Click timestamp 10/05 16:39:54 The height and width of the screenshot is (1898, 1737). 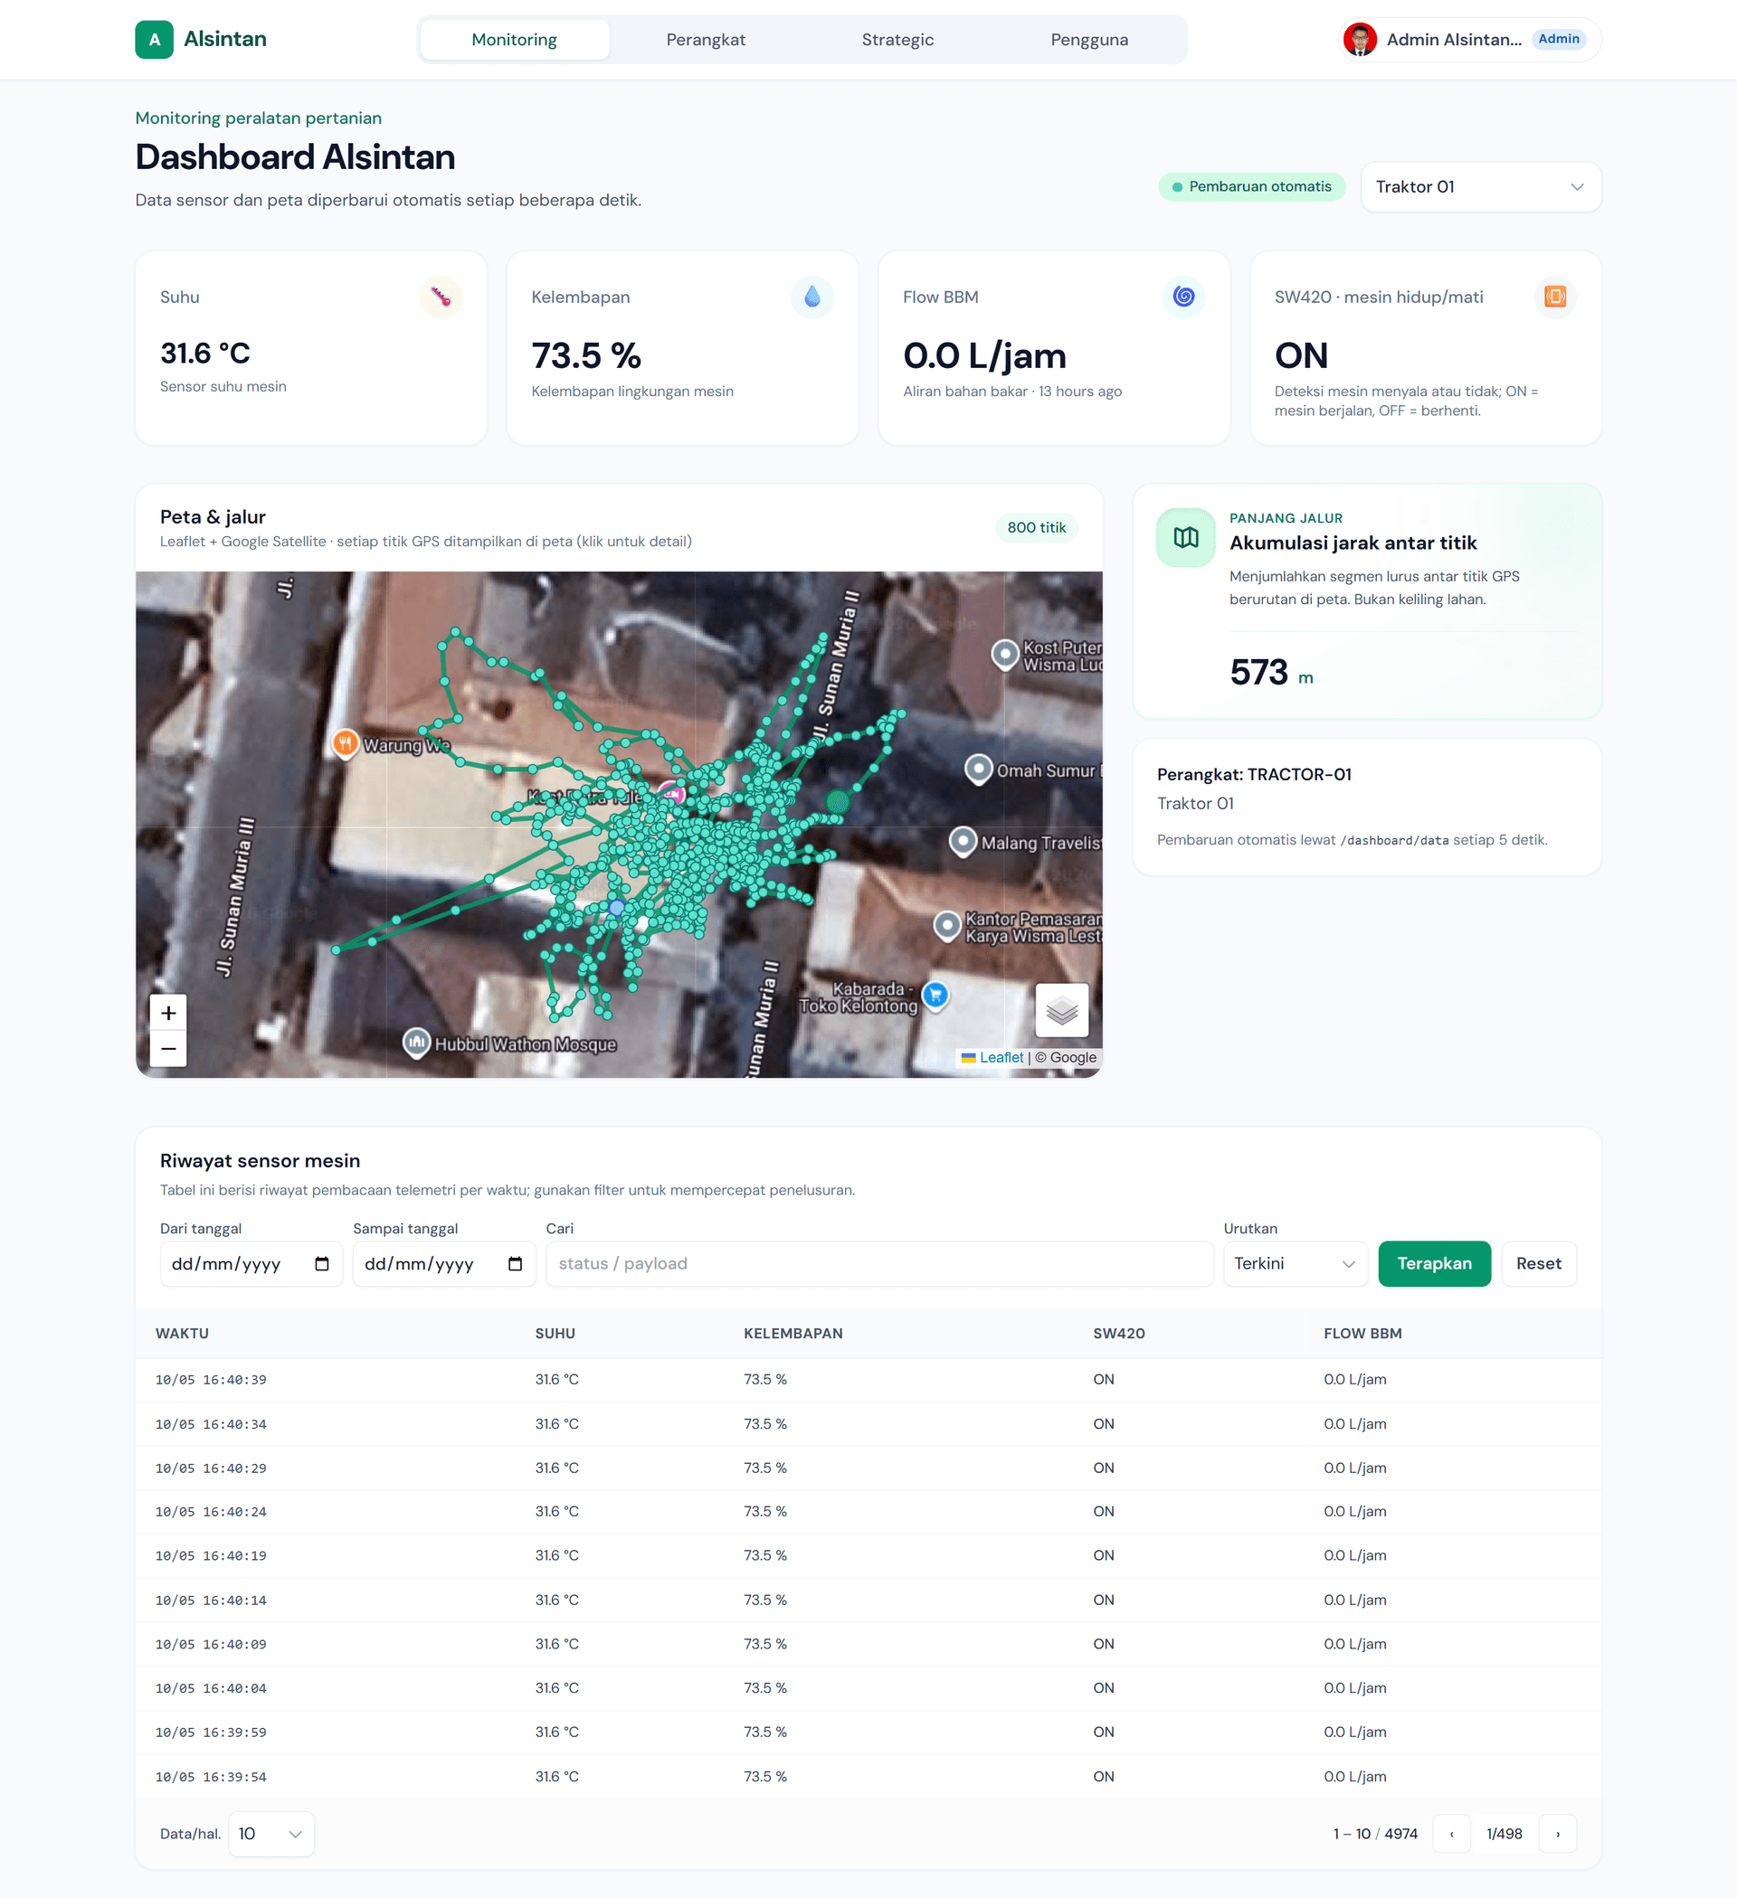click(x=211, y=1778)
